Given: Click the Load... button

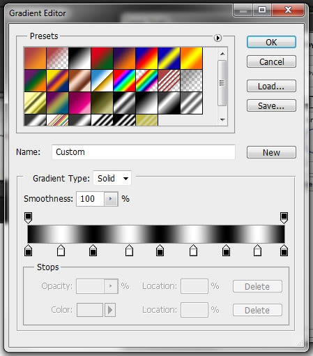Looking at the screenshot, I should [271, 86].
